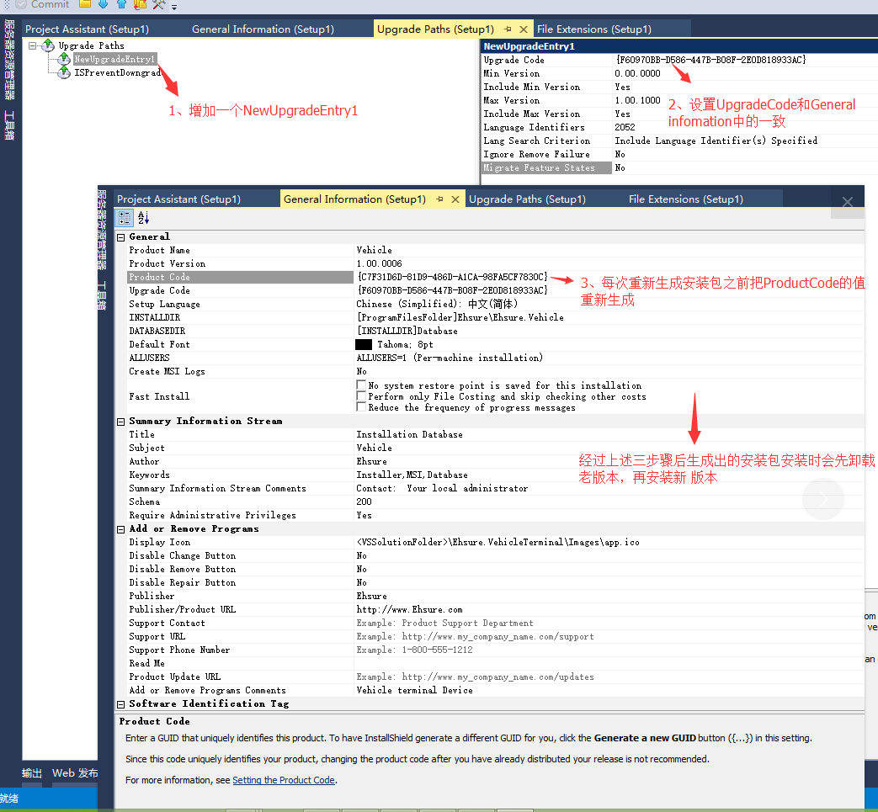Click the Setup Language value Chinese (Simplified)
Viewport: 878px width, 812px height.
(437, 304)
